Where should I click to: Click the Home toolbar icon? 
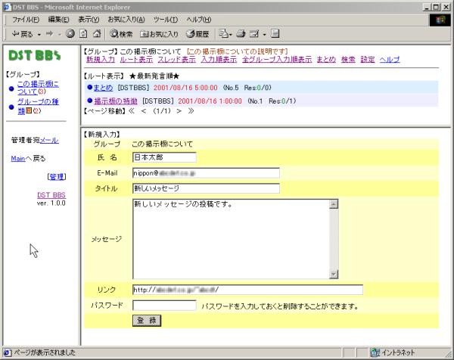(x=96, y=34)
